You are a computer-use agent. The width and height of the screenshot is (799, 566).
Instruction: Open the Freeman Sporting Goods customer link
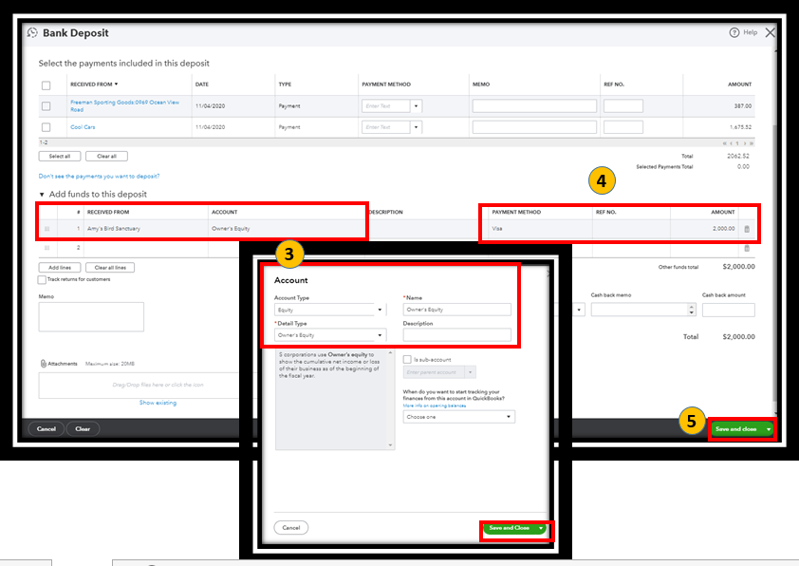coord(125,105)
